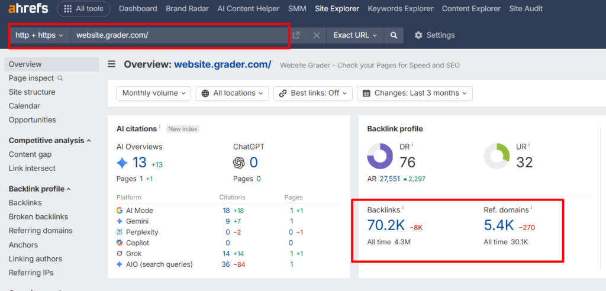Select Site Explorer in top navigation
606x291 pixels.
tap(337, 8)
